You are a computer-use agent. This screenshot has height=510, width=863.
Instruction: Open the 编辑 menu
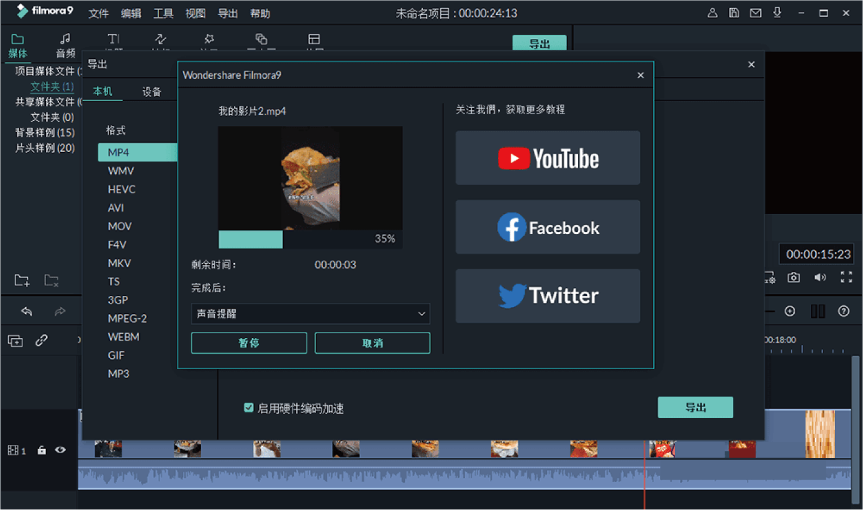tap(131, 14)
